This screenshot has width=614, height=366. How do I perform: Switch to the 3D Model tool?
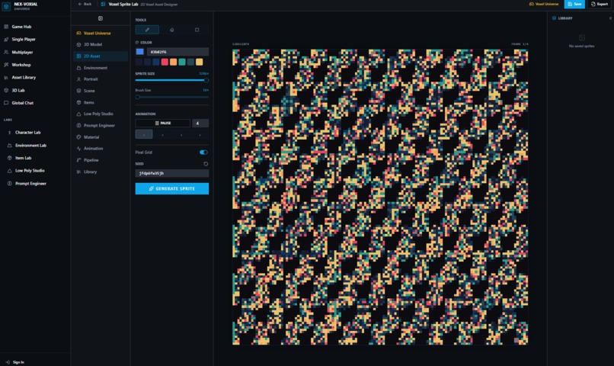[x=101, y=45]
